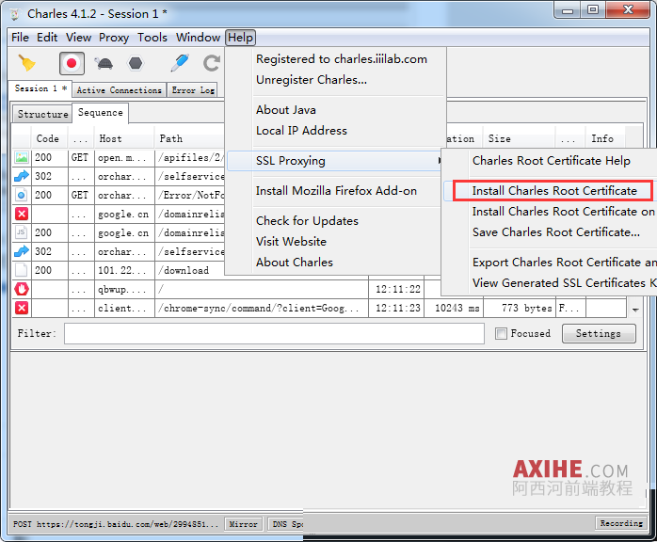The width and height of the screenshot is (657, 542).
Task: Toggle the turtle Throttling icon
Action: pyautogui.click(x=104, y=63)
